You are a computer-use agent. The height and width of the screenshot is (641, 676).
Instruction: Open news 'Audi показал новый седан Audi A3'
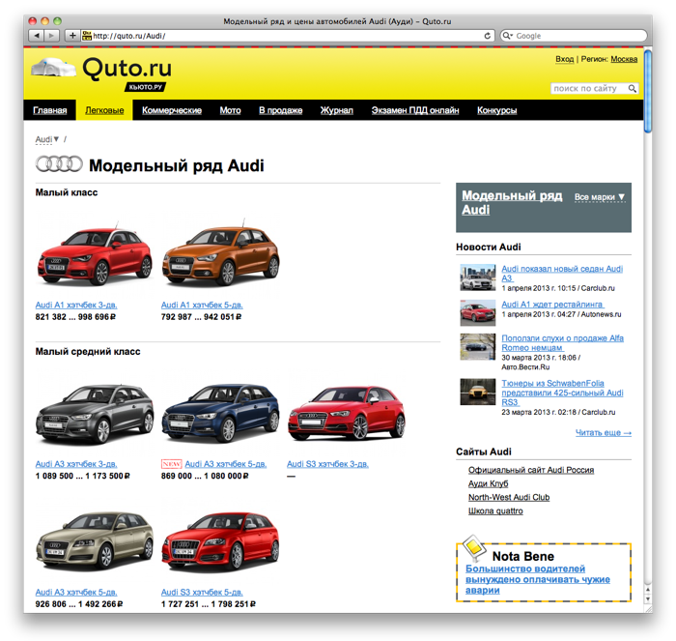(x=562, y=274)
